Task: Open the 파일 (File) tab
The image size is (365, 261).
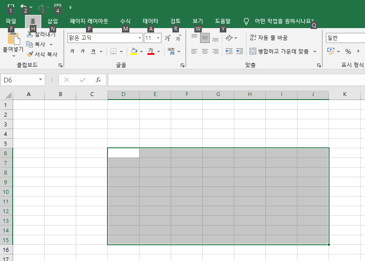Action: coord(11,21)
